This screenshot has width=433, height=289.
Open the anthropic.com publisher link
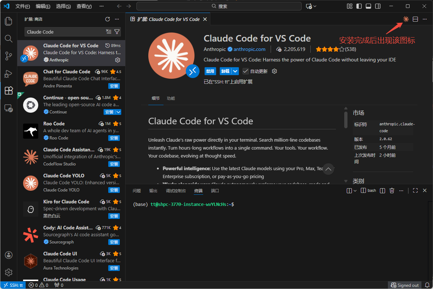click(x=249, y=49)
